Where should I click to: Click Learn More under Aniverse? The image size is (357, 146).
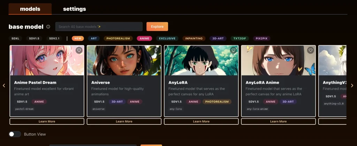(124, 121)
